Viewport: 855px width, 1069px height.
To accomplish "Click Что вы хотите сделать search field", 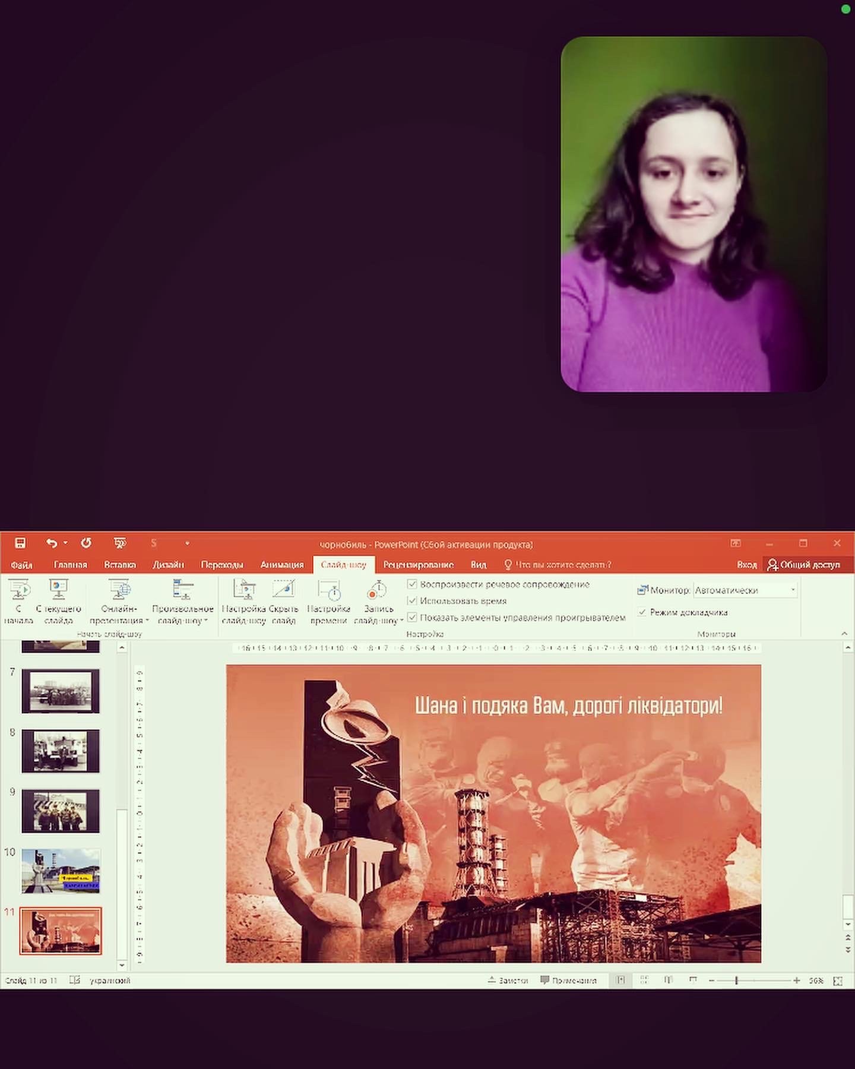I will [563, 564].
